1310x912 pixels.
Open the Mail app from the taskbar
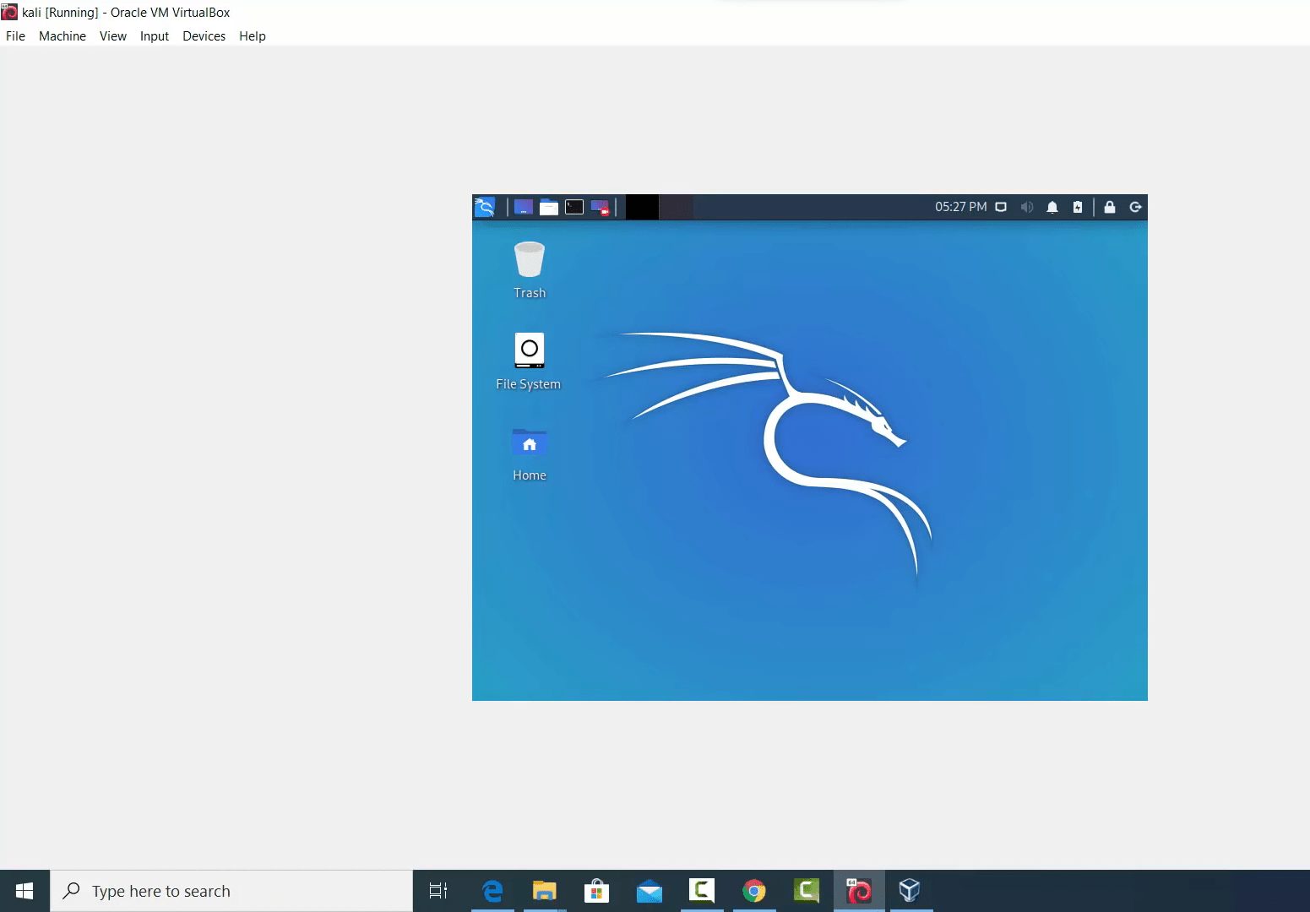click(x=650, y=891)
